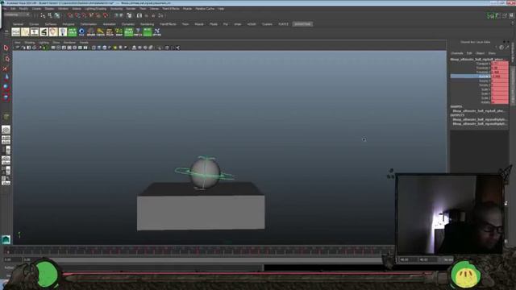The width and height of the screenshot is (516, 290).
Task: Toggle film gate in viewport toolbar
Action: pos(59,48)
